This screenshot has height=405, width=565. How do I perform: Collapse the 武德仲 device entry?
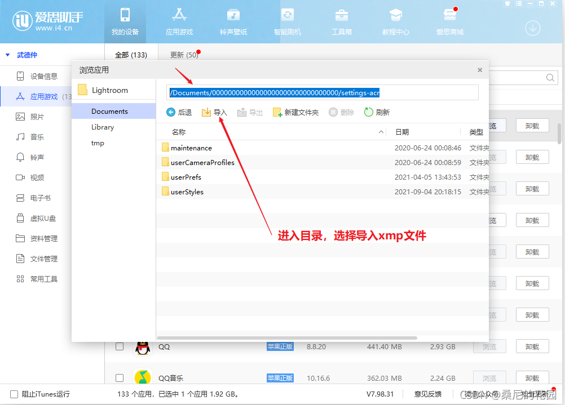point(7,55)
